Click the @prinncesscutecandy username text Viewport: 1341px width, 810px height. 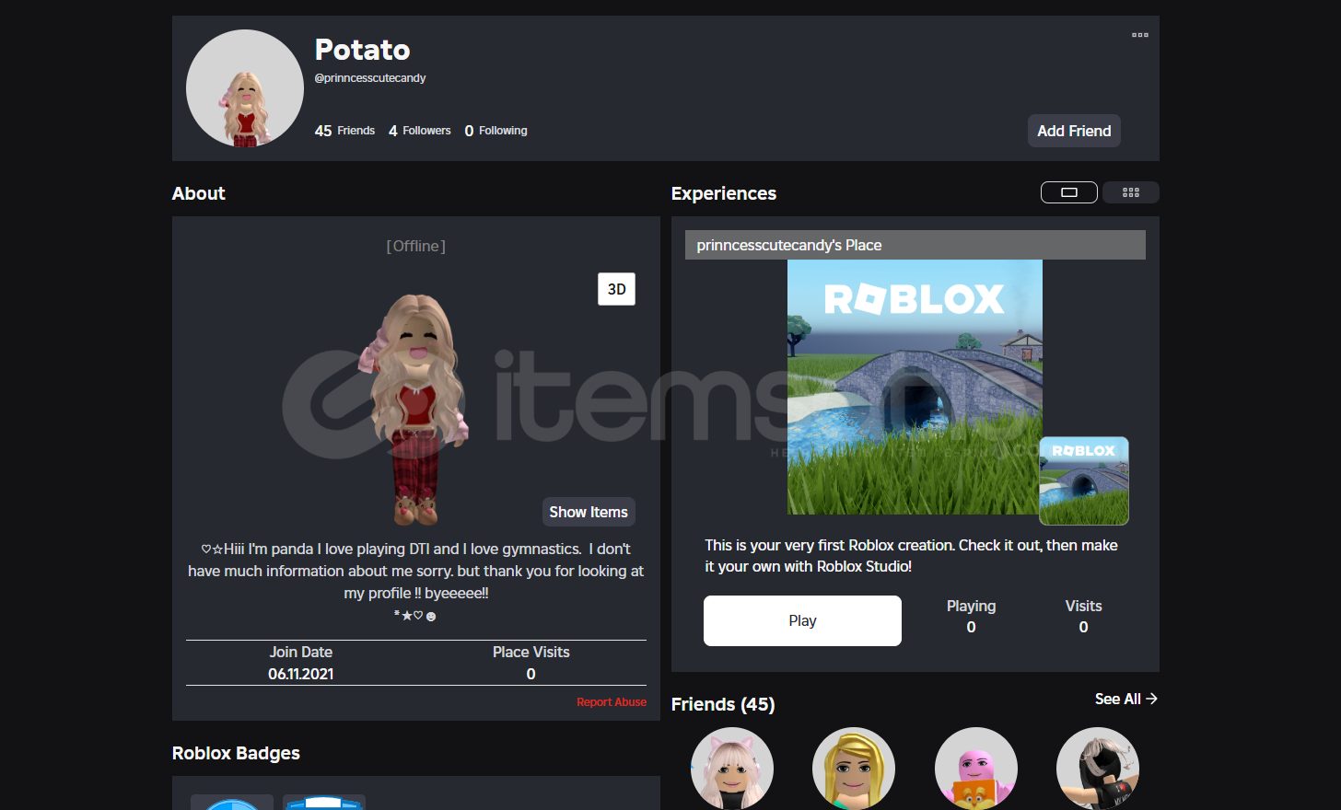370,78
